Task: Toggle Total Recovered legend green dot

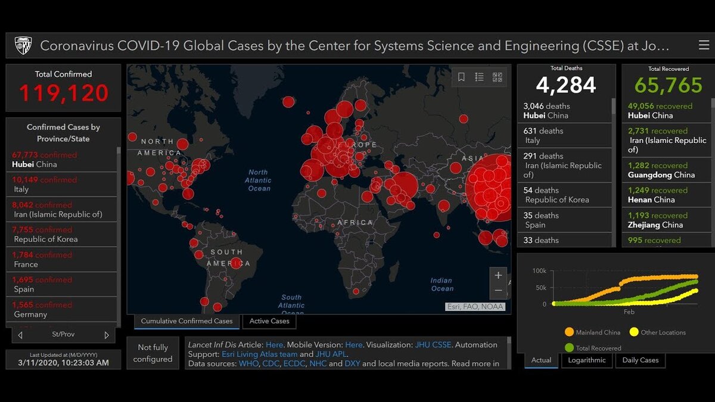Action: 569,347
